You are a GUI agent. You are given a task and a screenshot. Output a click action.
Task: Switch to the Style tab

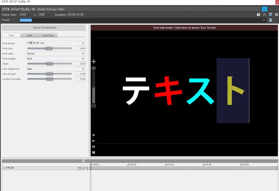pyautogui.click(x=30, y=35)
